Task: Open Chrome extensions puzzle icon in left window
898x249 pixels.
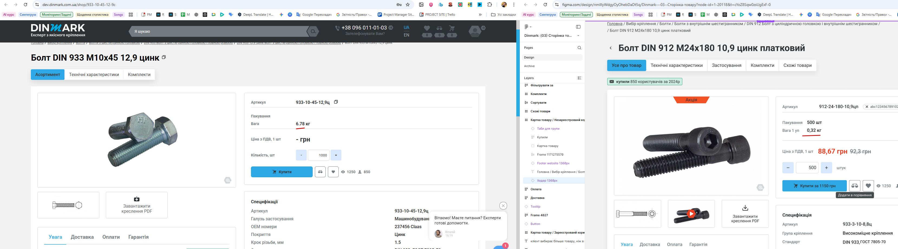Action: coord(489,5)
